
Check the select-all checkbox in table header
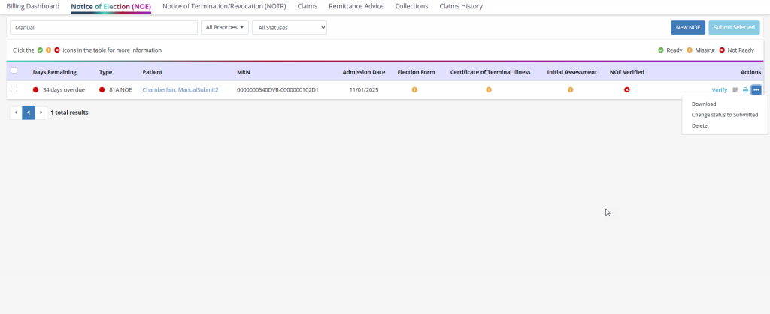[14, 71]
